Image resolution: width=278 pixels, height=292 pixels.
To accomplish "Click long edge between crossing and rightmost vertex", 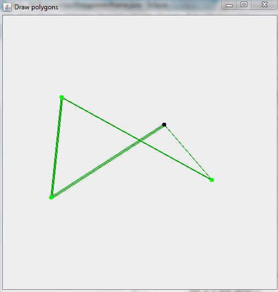I will click(x=175, y=160).
